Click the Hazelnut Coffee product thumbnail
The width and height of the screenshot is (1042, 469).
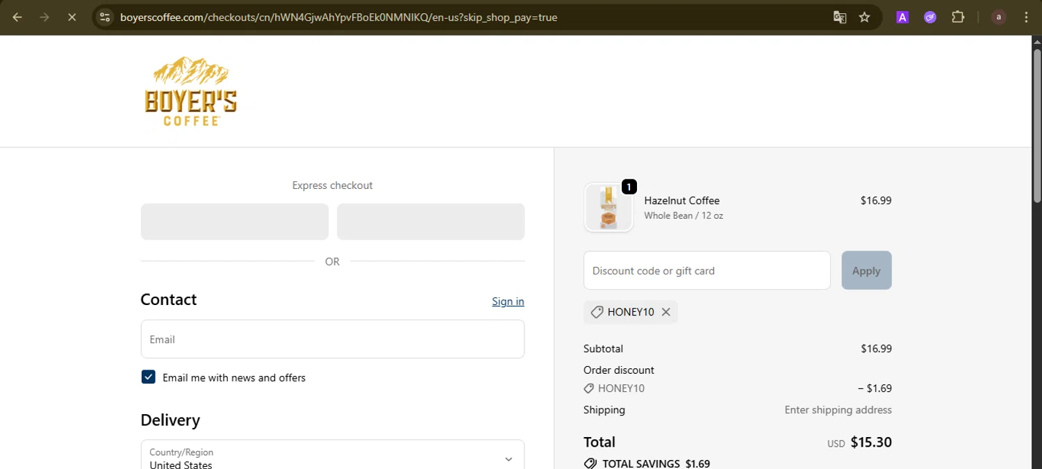click(x=609, y=207)
